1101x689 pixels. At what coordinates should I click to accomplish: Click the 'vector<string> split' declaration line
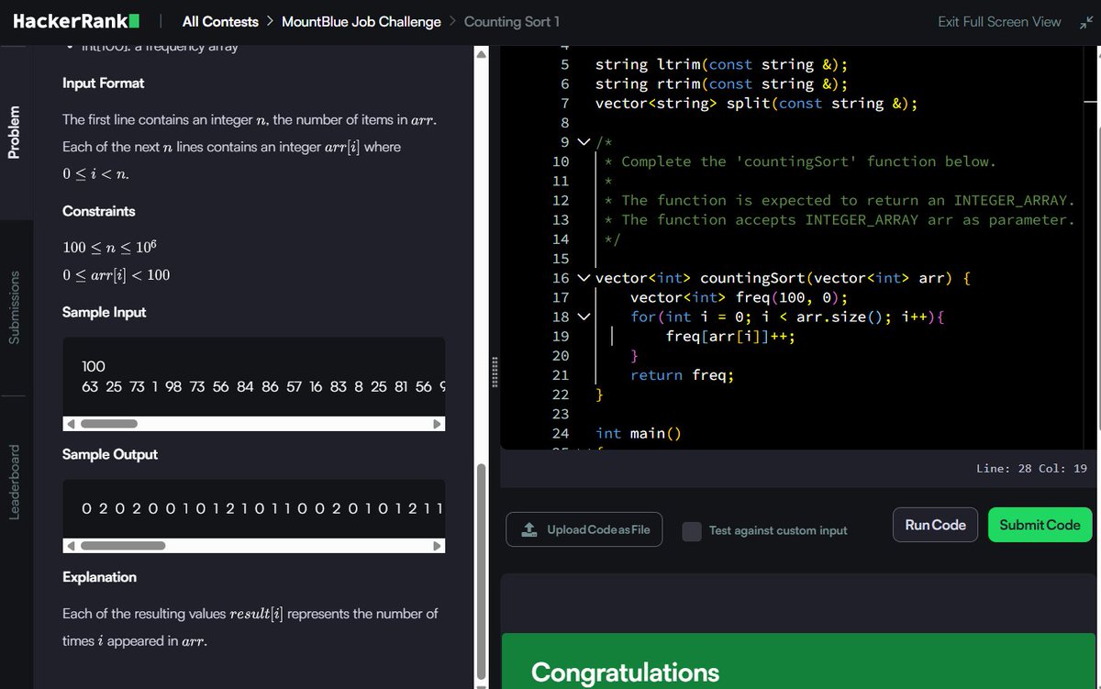point(756,103)
